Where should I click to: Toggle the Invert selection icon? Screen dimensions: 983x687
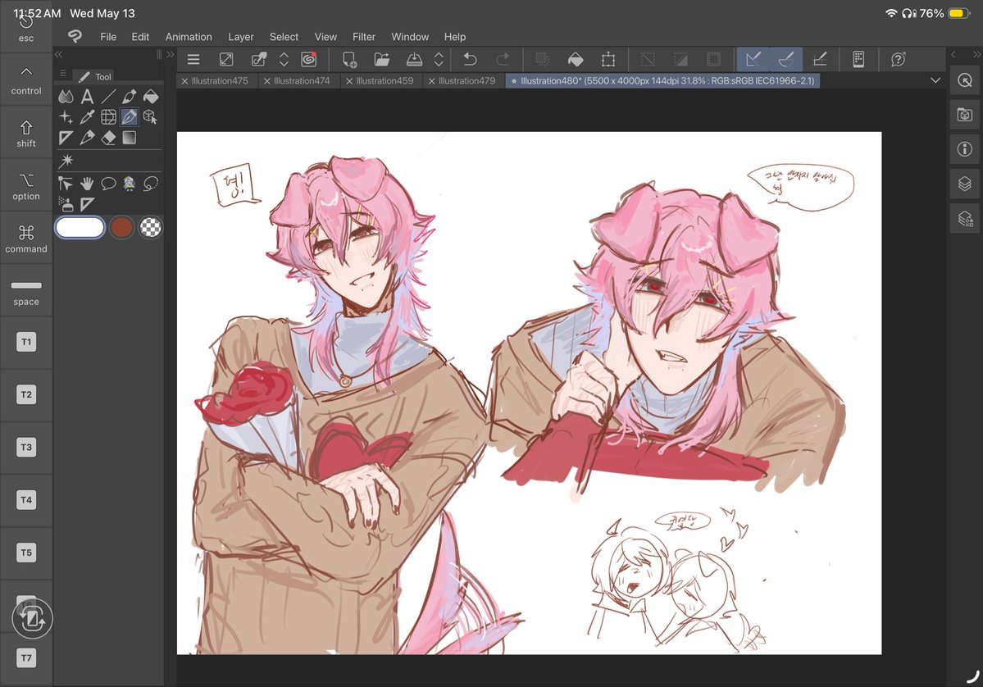(680, 60)
